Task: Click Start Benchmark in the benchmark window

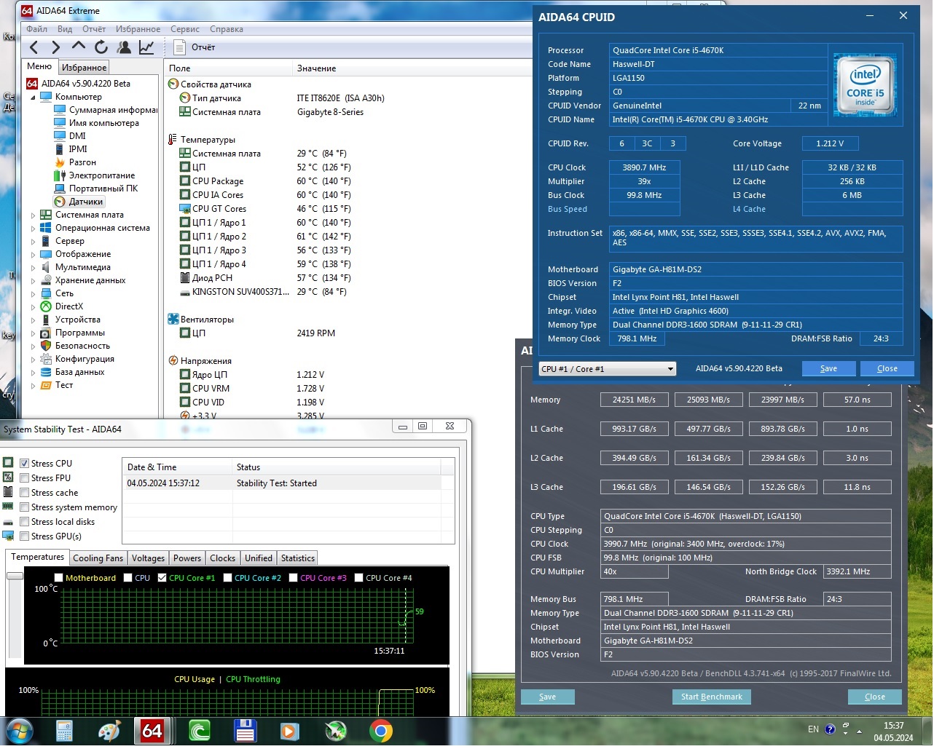Action: (711, 697)
